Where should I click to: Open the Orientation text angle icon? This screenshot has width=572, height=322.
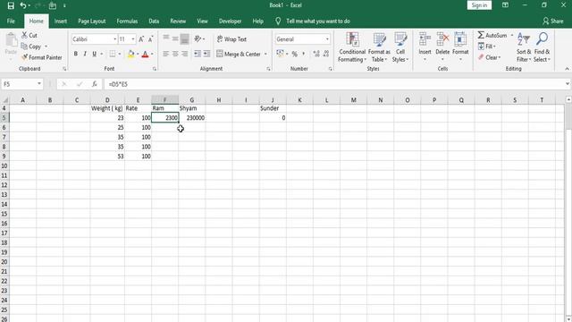click(x=198, y=38)
